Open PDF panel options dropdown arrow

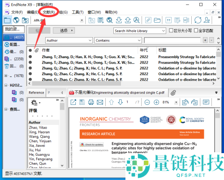point(216,93)
